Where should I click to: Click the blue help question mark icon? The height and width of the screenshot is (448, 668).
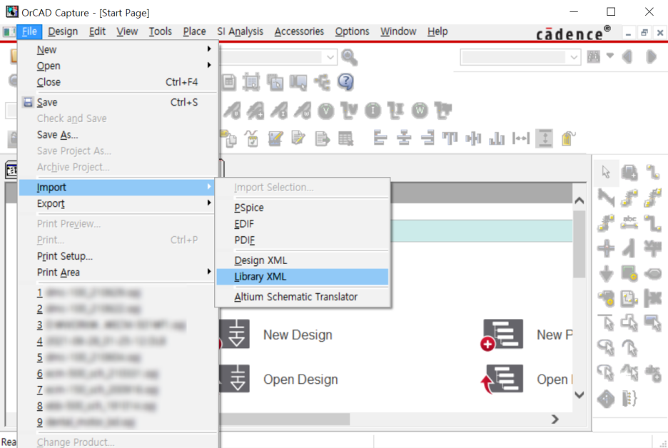pos(345,82)
